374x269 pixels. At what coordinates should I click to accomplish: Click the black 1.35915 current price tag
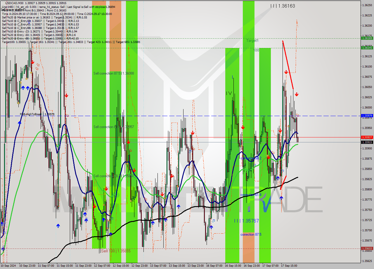[367, 142]
